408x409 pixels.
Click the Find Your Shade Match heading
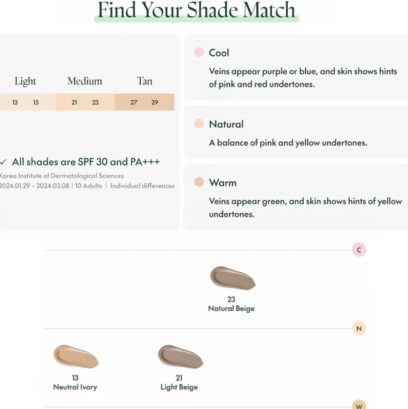tap(196, 10)
